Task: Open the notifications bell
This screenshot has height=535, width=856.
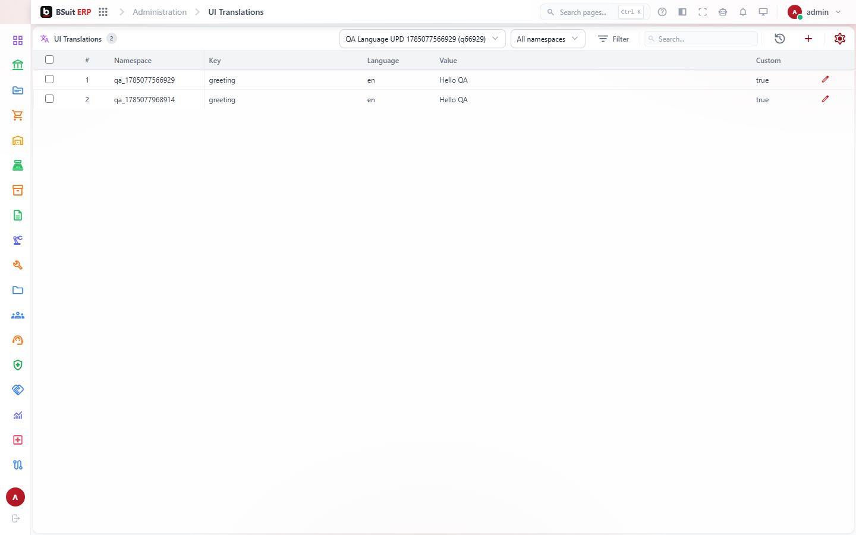Action: pos(743,12)
